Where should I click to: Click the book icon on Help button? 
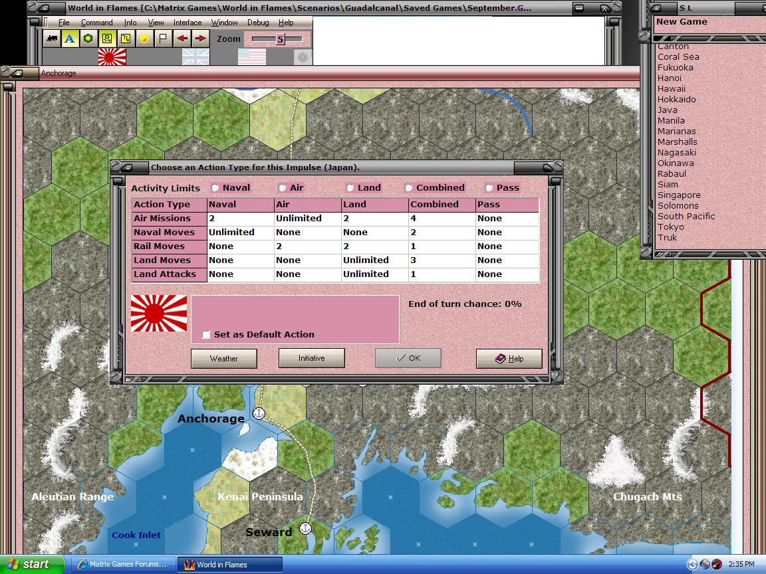click(500, 359)
